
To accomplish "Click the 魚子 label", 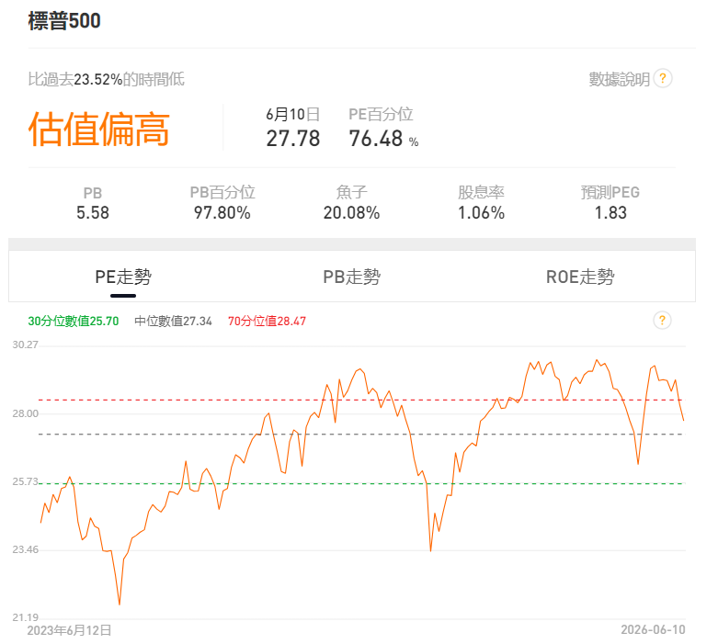I will pos(352,192).
